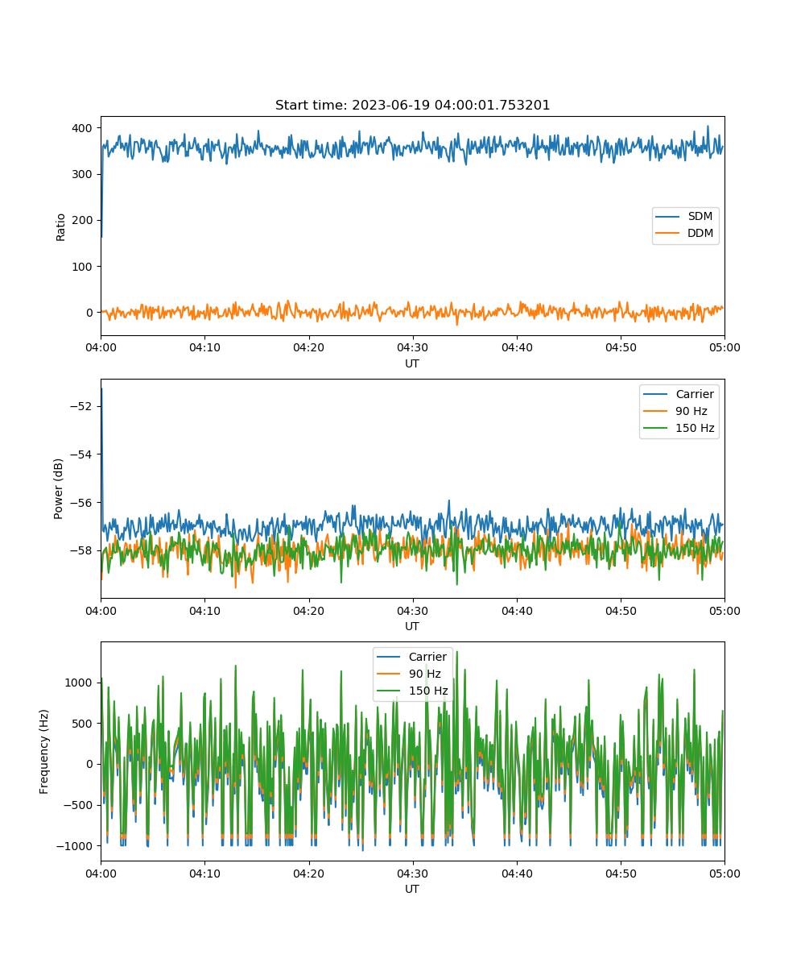This screenshot has height=967, width=805.
Task: Select the SDM legend label
Action: tap(702, 217)
